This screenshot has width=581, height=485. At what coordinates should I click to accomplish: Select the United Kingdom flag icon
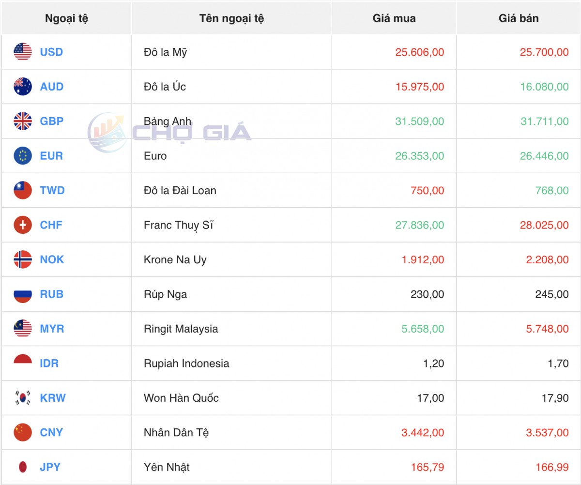[23, 121]
